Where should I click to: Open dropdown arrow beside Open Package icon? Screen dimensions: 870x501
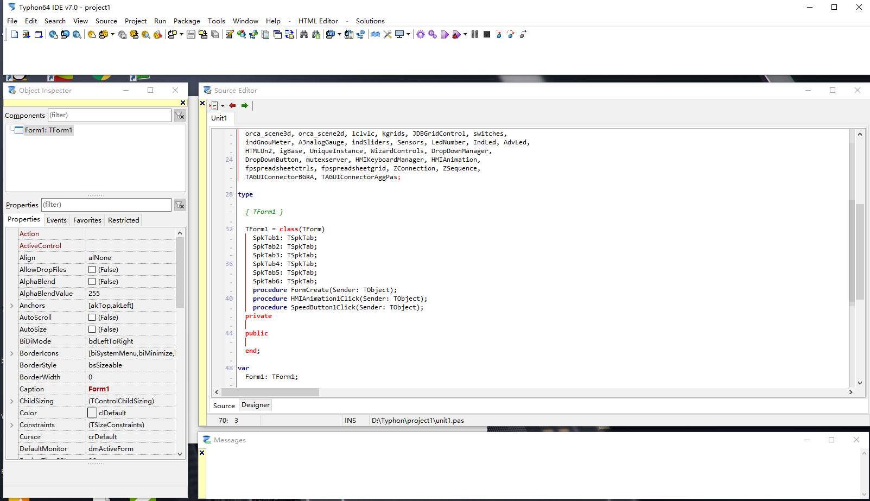coord(339,34)
